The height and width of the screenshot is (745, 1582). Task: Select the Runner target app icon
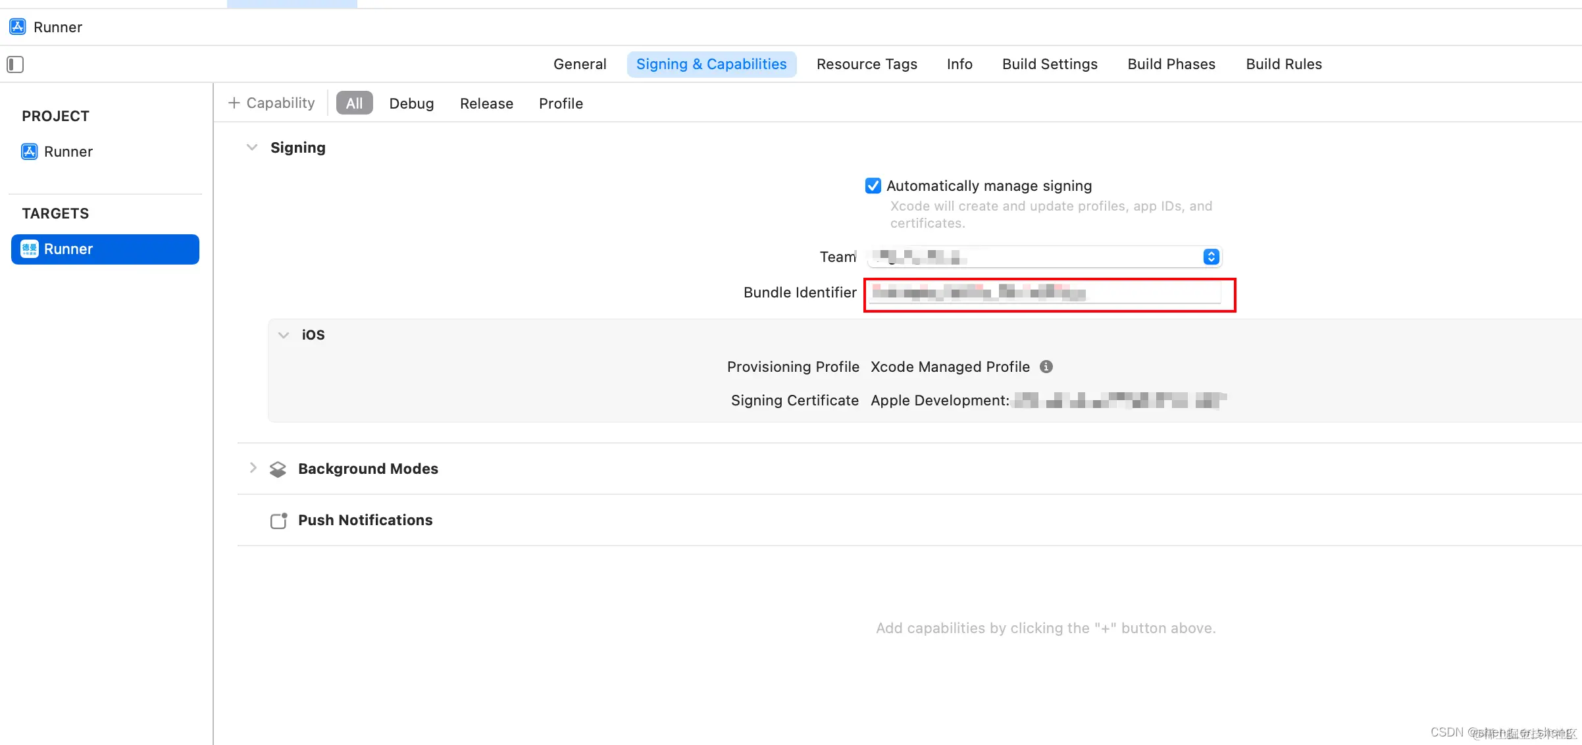coord(30,249)
